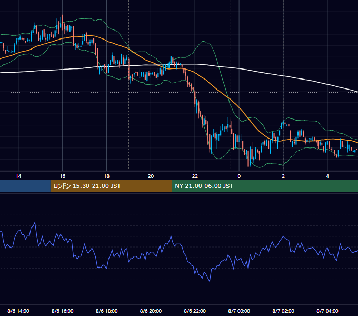Click the 14 hour label on price chart axis
The width and height of the screenshot is (358, 316).
tap(18, 176)
